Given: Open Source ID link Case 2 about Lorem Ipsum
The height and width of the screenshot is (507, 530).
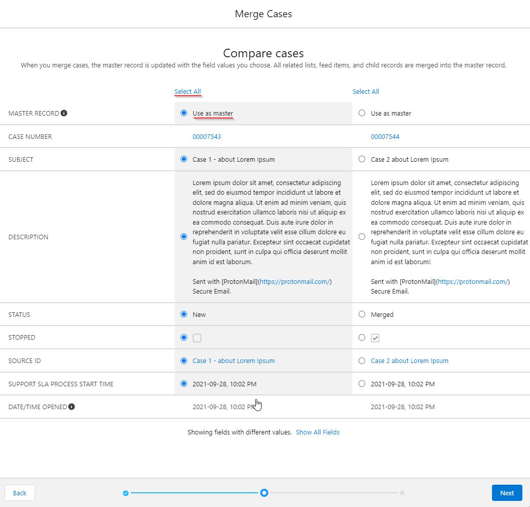Looking at the screenshot, I should (410, 360).
